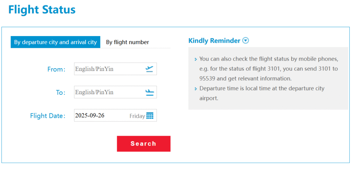Select the By departure city and arrival city tab
This screenshot has width=358, height=177.
pos(55,42)
